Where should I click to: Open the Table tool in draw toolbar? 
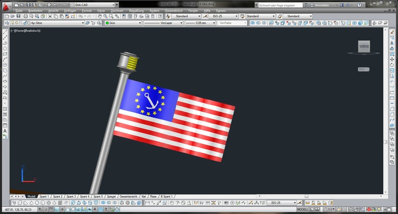coord(5,125)
